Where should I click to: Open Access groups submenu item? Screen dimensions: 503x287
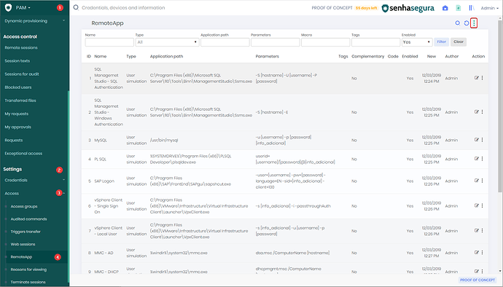pyautogui.click(x=24, y=207)
